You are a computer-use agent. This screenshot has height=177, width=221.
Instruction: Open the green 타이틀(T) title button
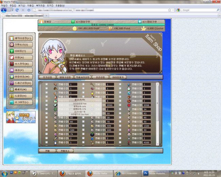pyautogui.click(x=21, y=51)
